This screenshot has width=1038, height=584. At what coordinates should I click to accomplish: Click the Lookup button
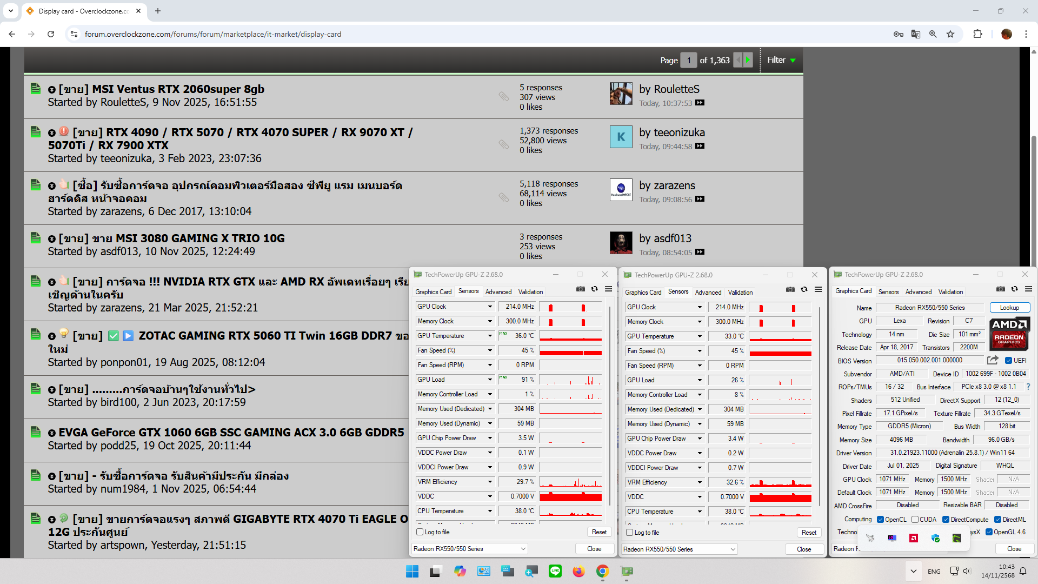pyautogui.click(x=1009, y=308)
